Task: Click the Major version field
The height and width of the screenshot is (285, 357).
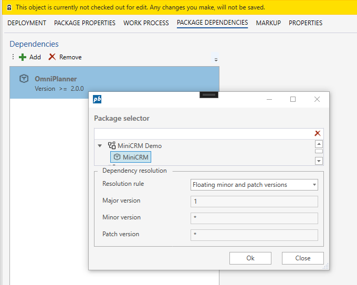Action: (254, 202)
